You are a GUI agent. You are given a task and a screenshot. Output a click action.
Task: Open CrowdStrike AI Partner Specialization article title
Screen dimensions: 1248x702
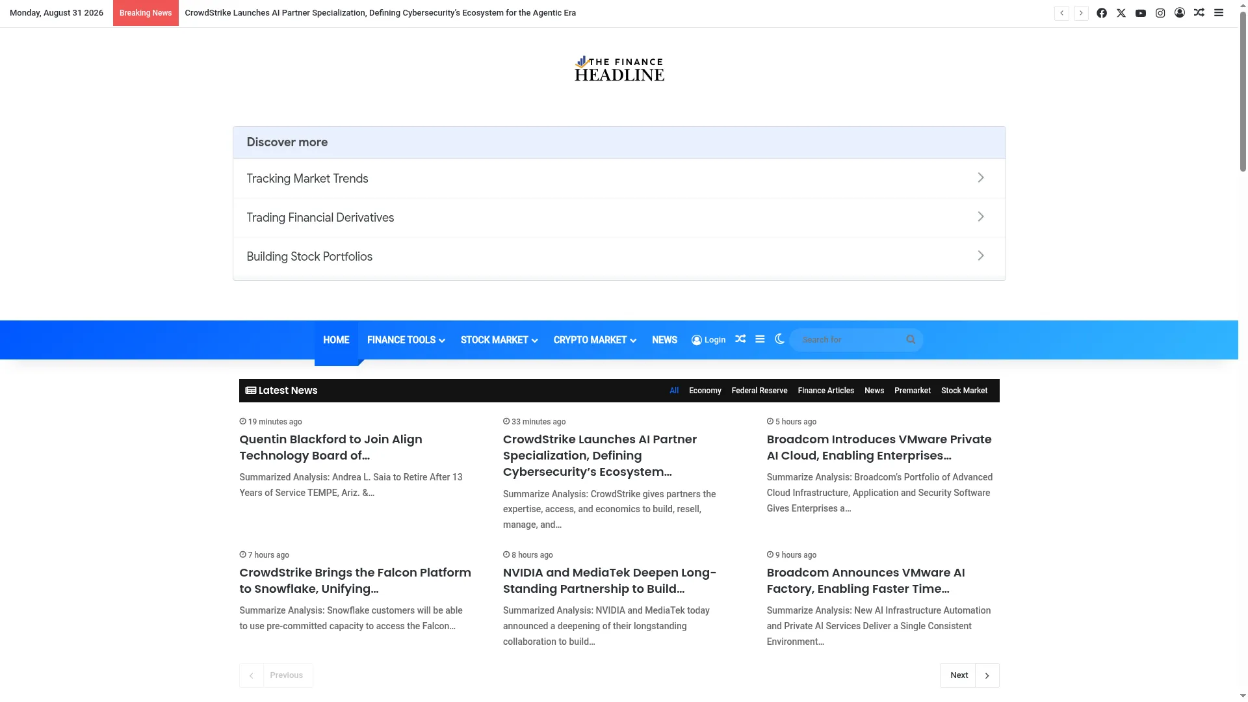(600, 455)
